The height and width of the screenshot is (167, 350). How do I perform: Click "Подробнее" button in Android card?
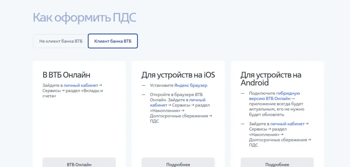(277, 162)
